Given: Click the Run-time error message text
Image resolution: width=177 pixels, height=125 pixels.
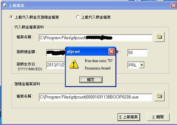Looking at the screenshot, I should [99, 65].
